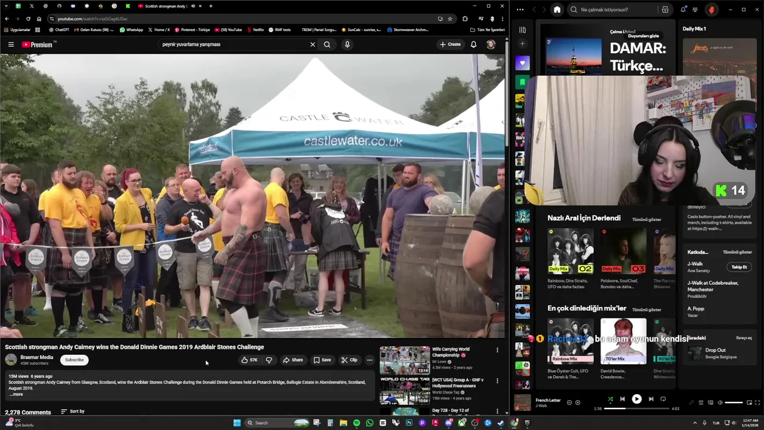The width and height of the screenshot is (764, 430).
Task: Subscribe to Braemar Media channel
Action: (74, 360)
